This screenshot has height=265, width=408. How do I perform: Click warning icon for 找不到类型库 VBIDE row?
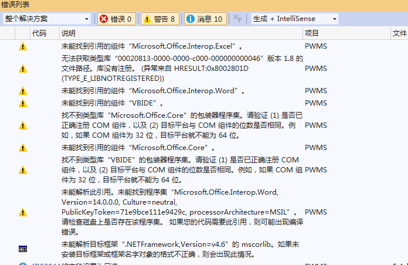coord(23,170)
